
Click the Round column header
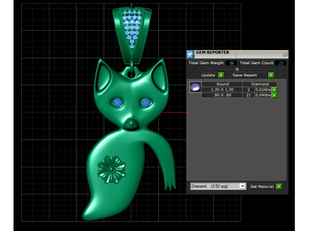coord(223,84)
